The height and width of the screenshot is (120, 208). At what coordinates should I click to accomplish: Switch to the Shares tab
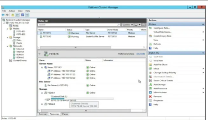click(x=65, y=114)
